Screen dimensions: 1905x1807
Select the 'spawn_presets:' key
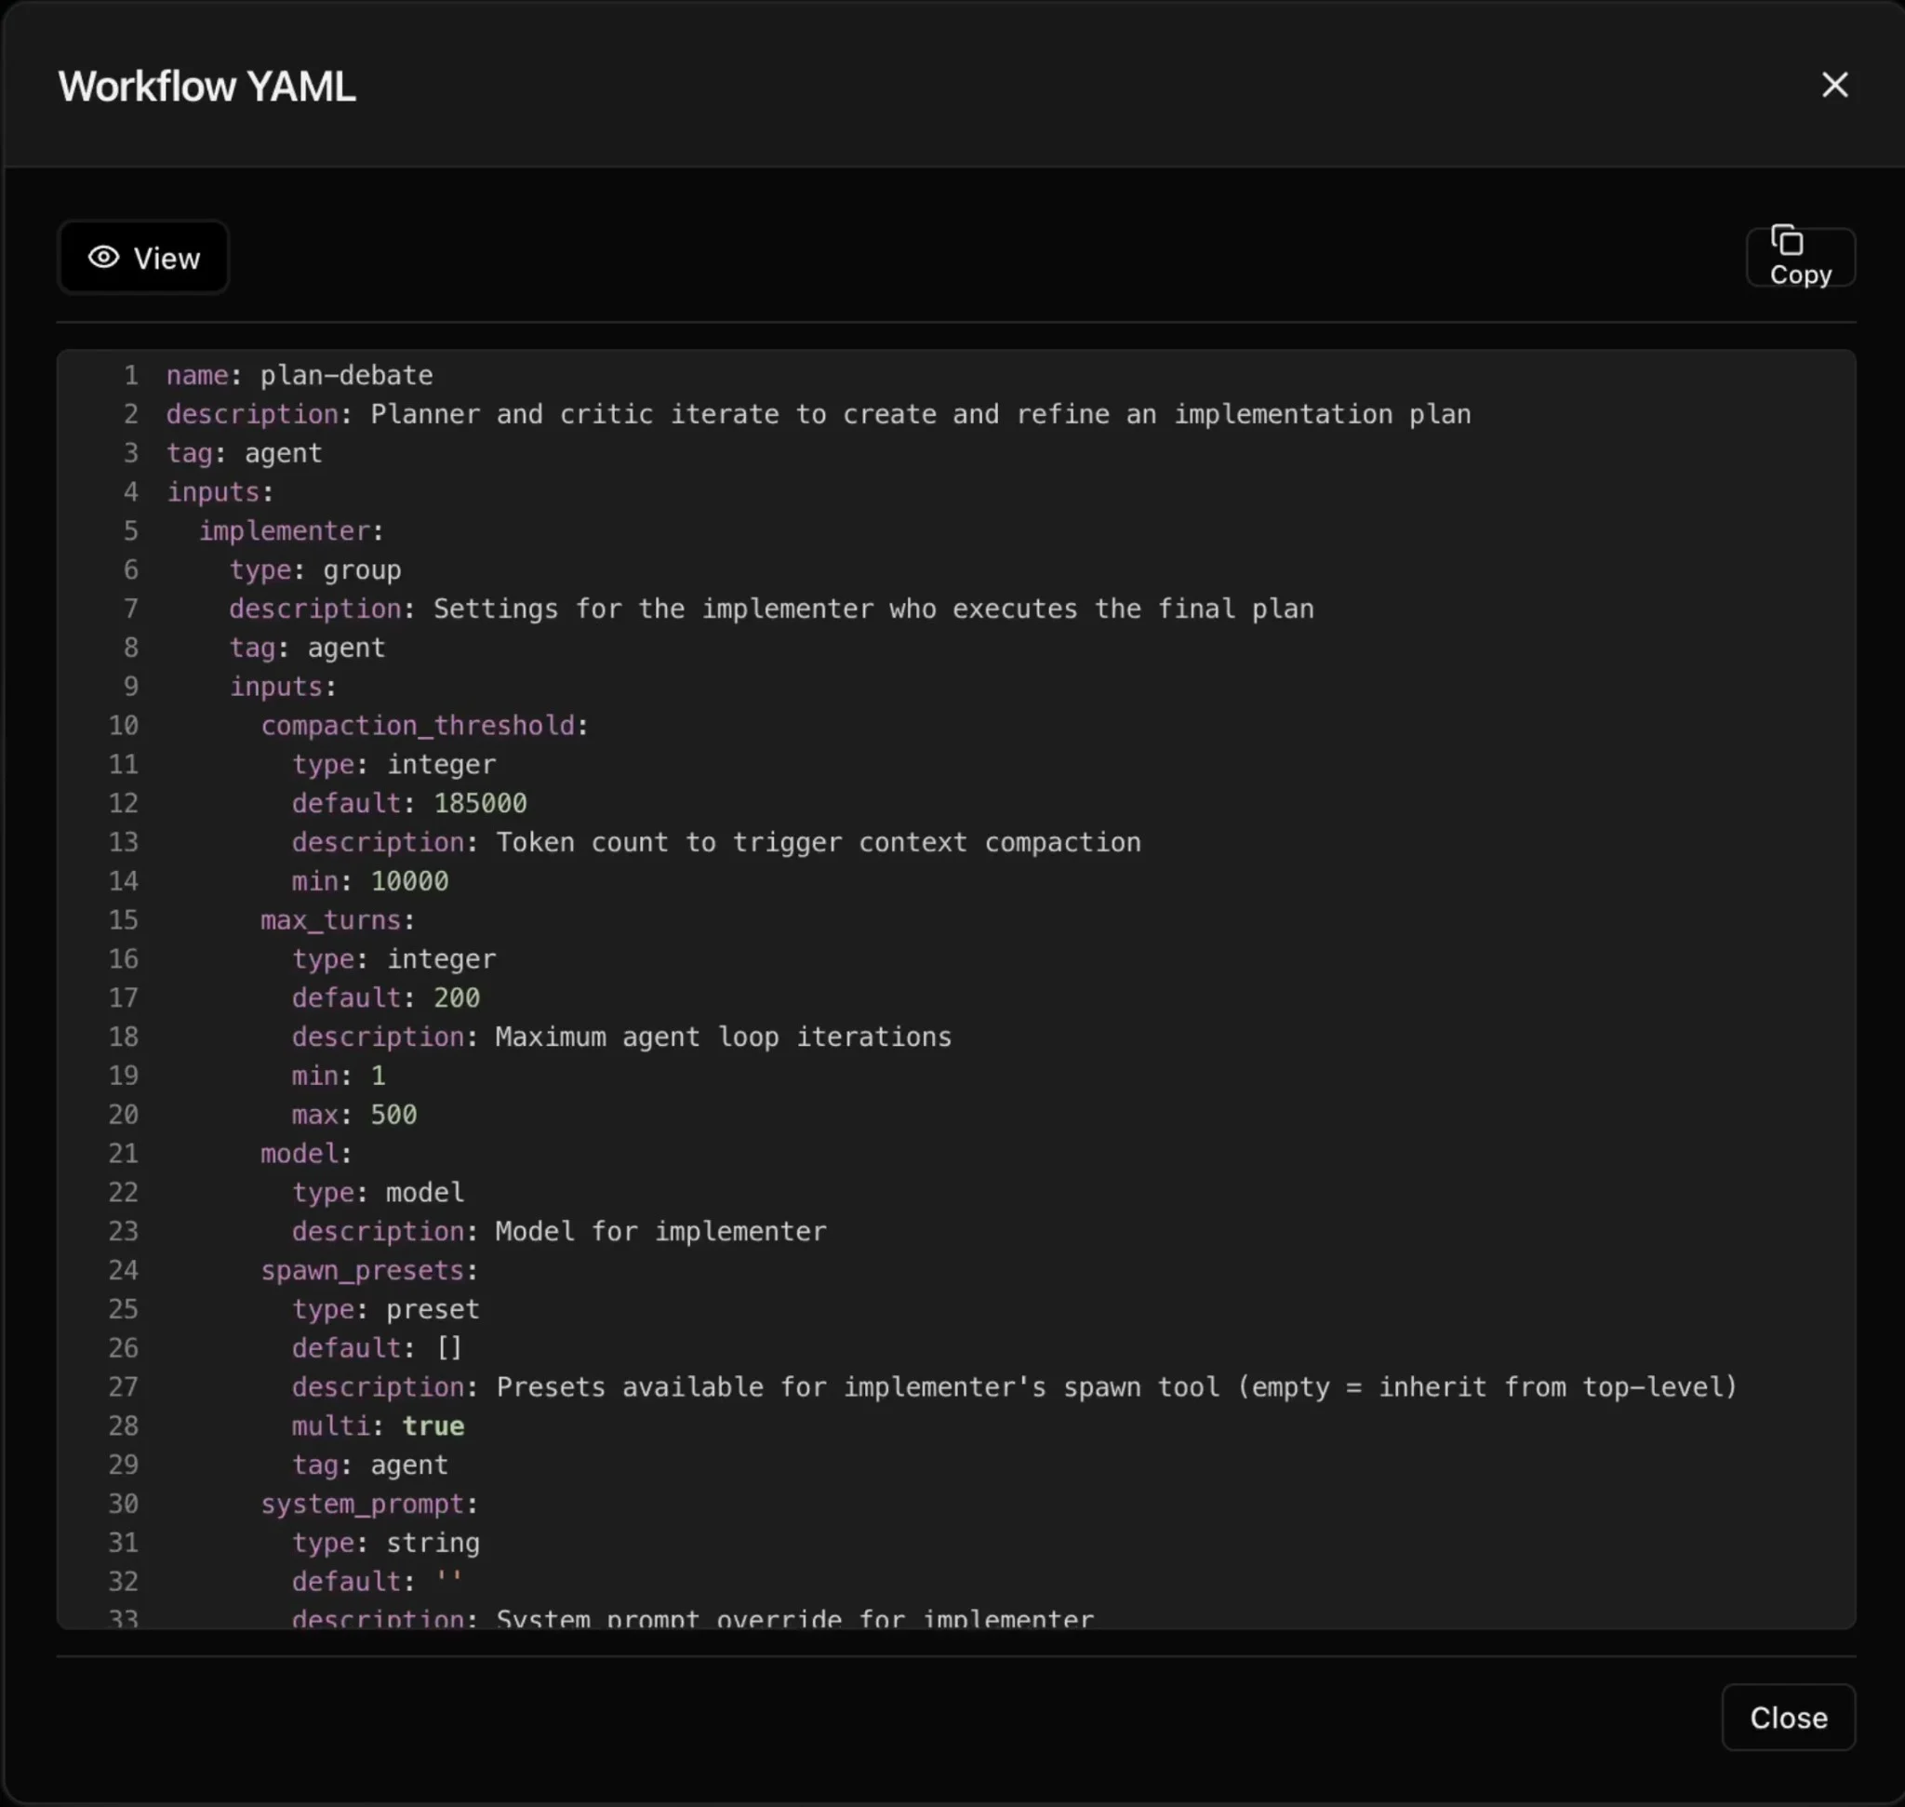coord(370,1270)
